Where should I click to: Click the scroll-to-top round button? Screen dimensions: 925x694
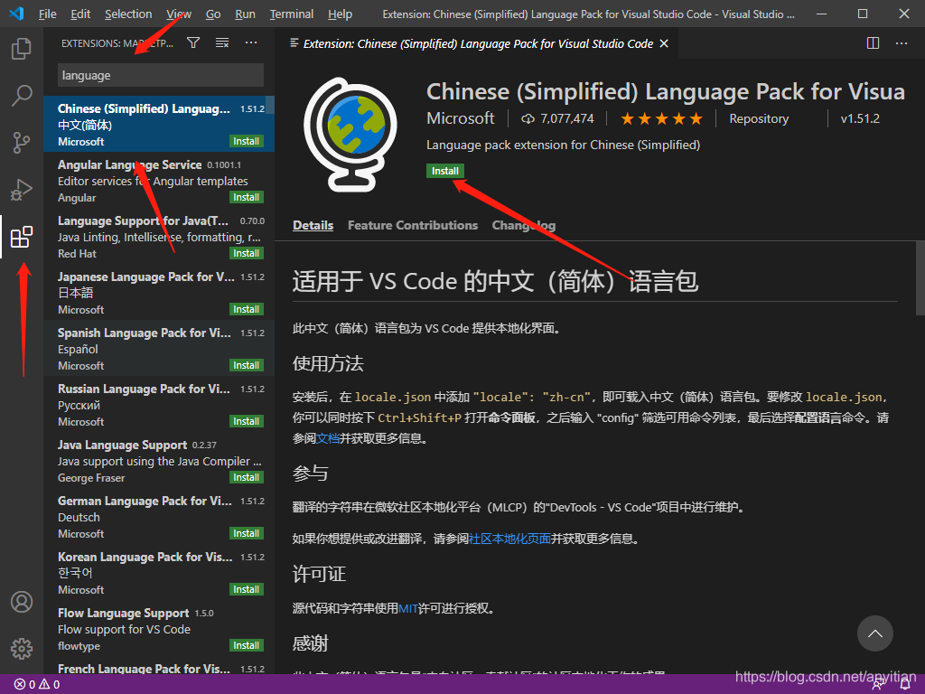coord(874,633)
